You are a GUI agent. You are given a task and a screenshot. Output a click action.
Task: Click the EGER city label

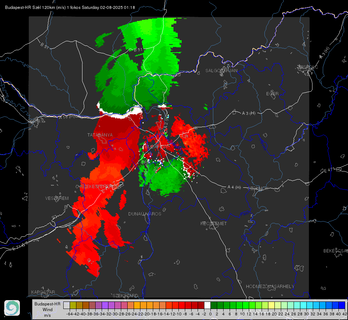(x=272, y=94)
